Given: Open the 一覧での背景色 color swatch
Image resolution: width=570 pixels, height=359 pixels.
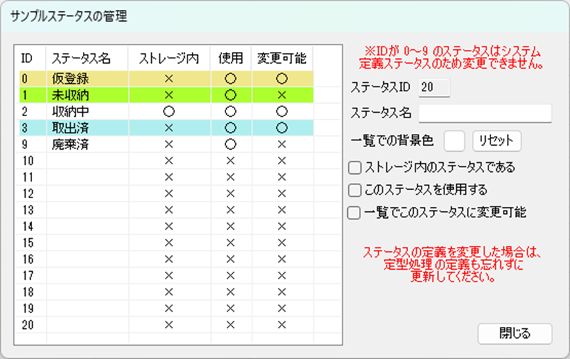Looking at the screenshot, I should (454, 140).
